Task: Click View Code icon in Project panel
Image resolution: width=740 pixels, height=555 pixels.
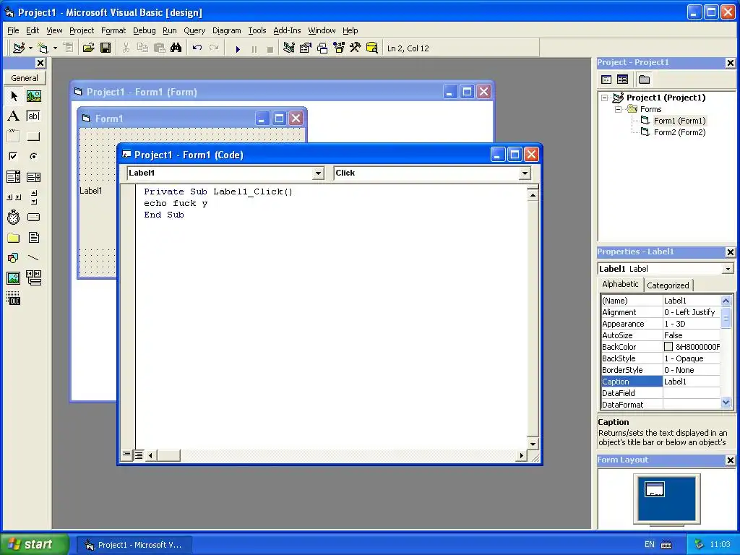Action: point(606,79)
